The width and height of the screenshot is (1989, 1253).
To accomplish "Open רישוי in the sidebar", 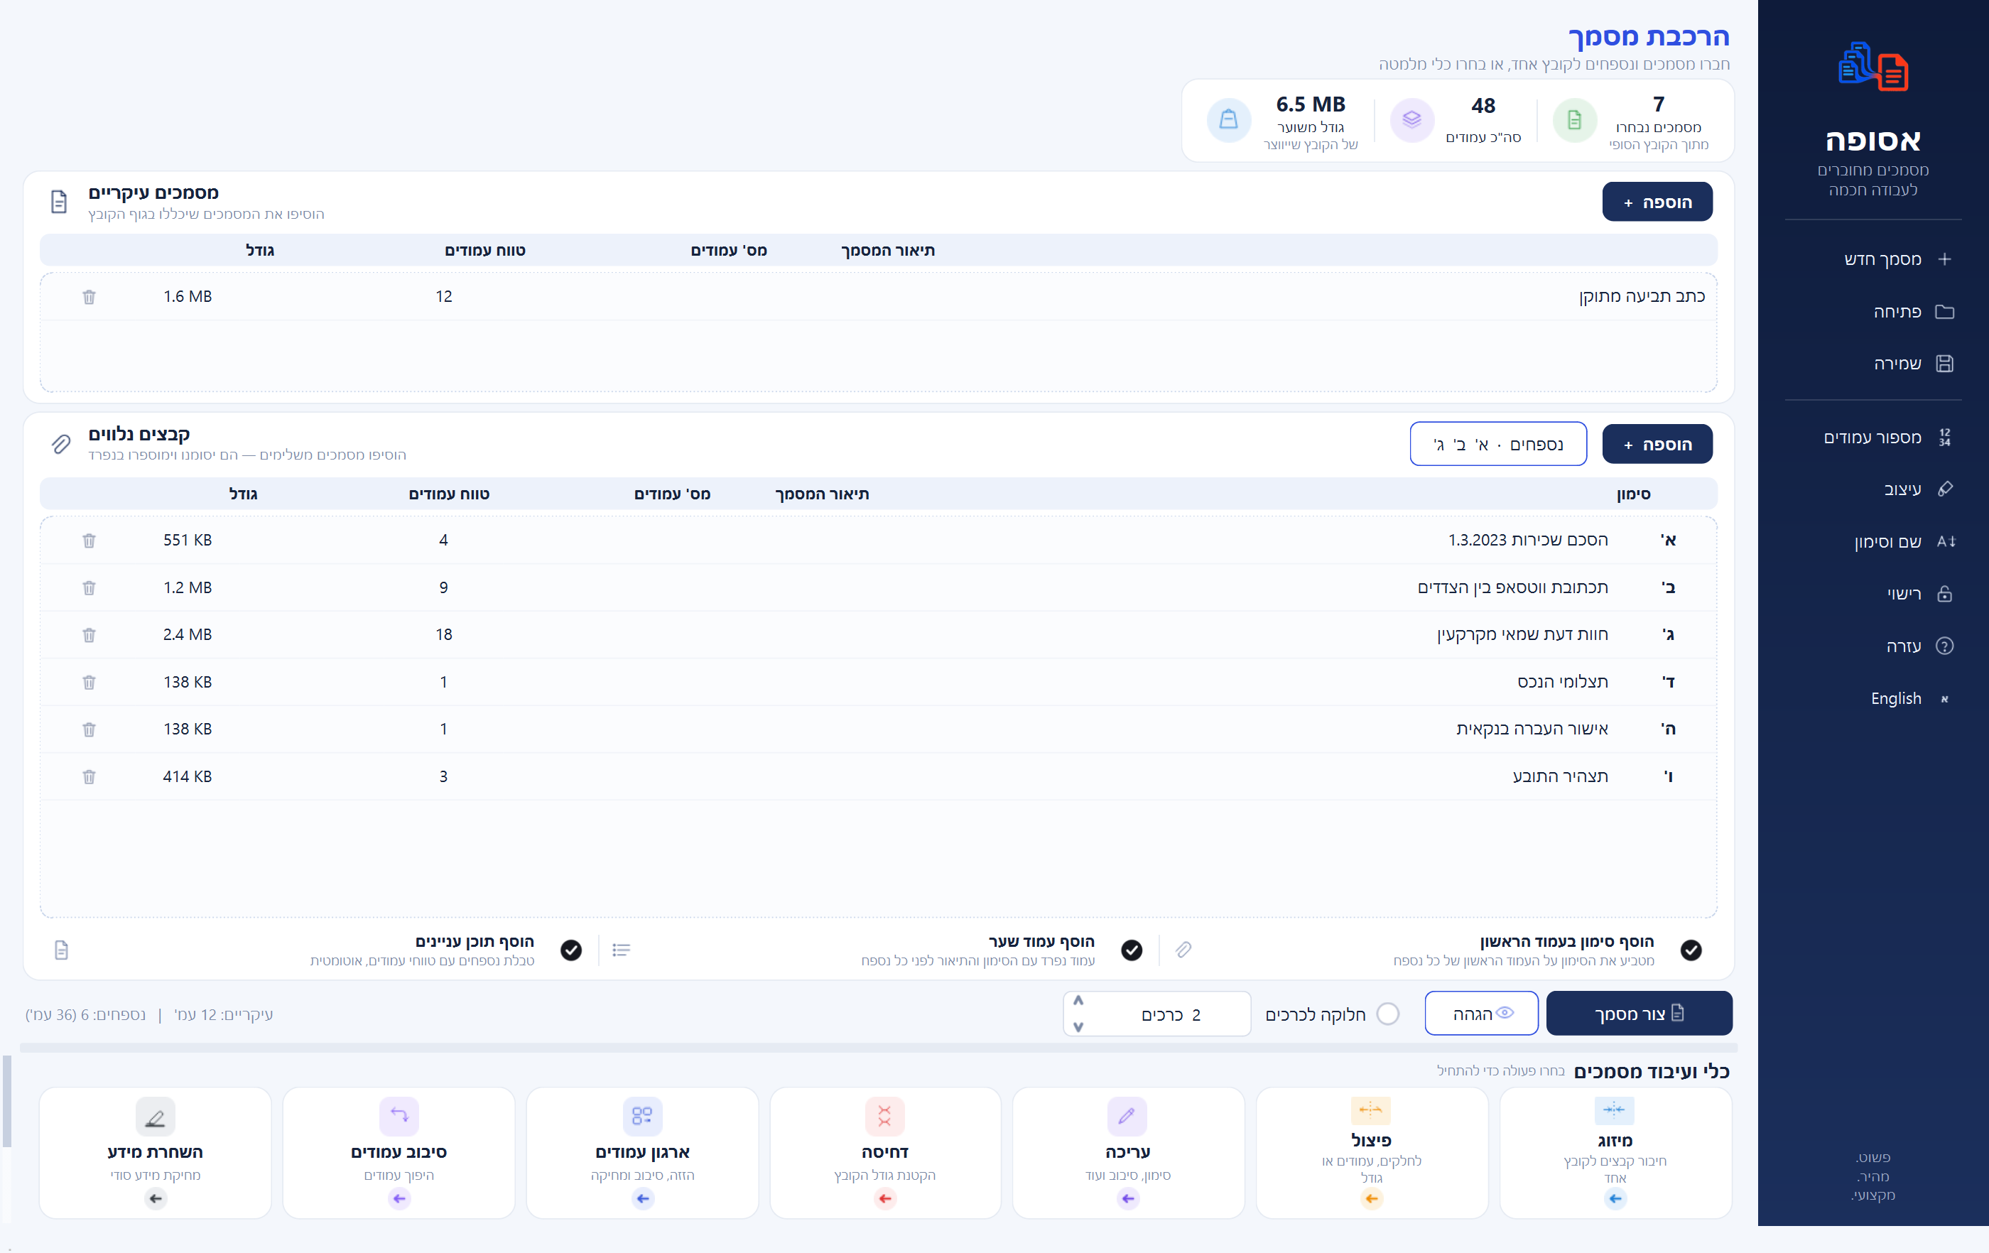I will tap(1919, 595).
